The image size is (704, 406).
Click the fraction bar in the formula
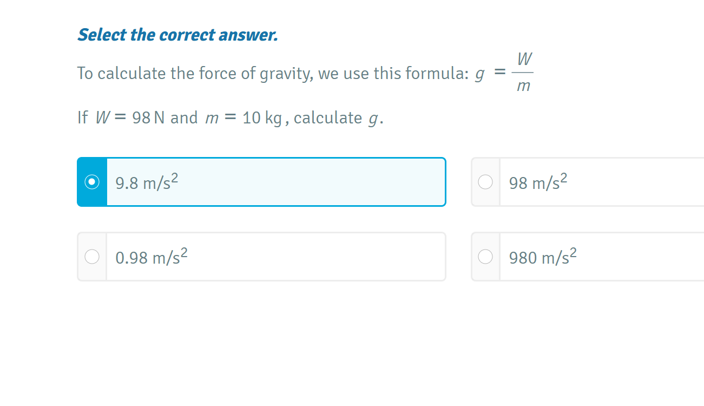[523, 73]
